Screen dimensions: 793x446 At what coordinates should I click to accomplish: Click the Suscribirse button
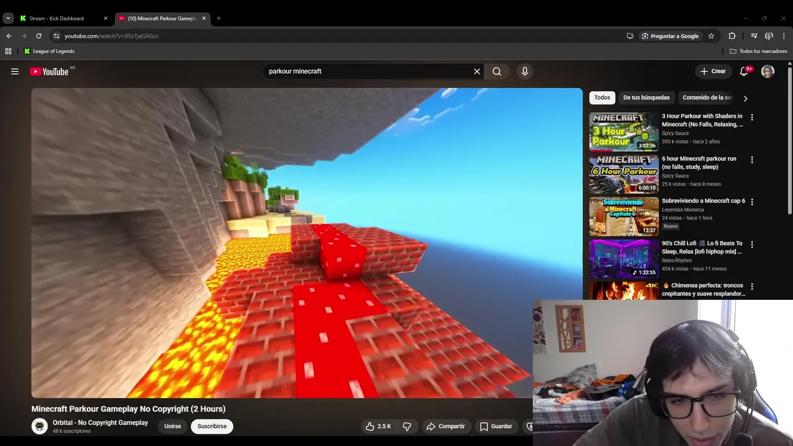click(x=212, y=426)
